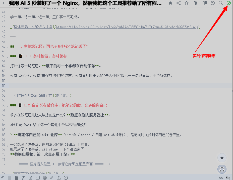Open the document page icon in bottom bar
The height and width of the screenshot is (180, 233).
point(31,178)
